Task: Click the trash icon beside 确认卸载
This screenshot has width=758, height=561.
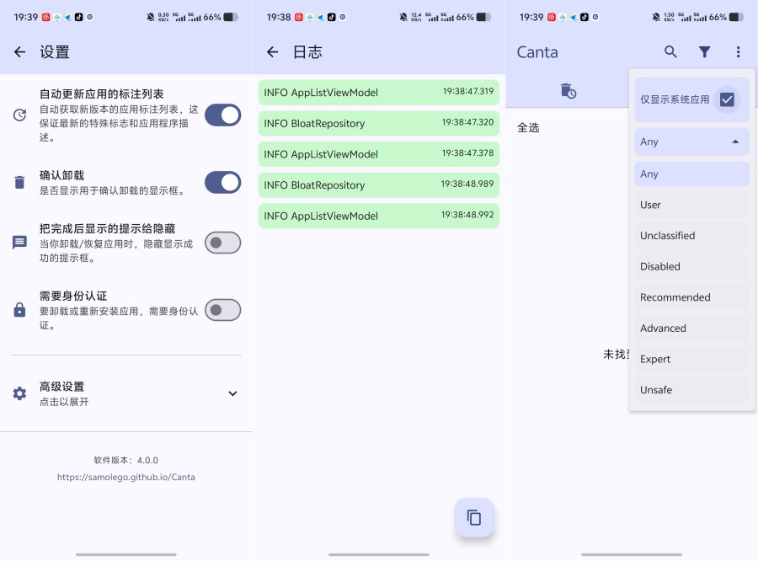Action: 19,182
